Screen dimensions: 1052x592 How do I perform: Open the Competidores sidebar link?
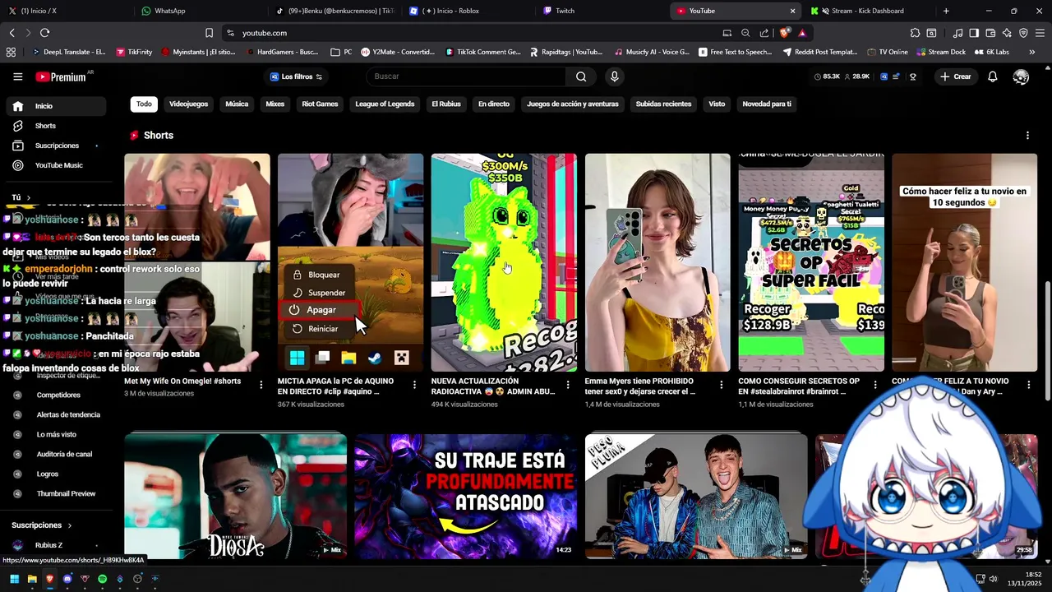click(58, 395)
